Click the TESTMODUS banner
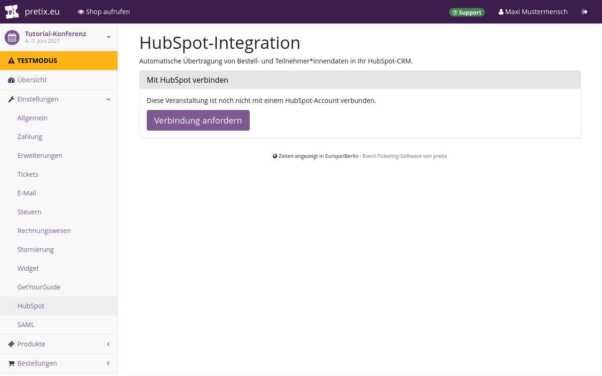602x376 pixels. [x=59, y=61]
